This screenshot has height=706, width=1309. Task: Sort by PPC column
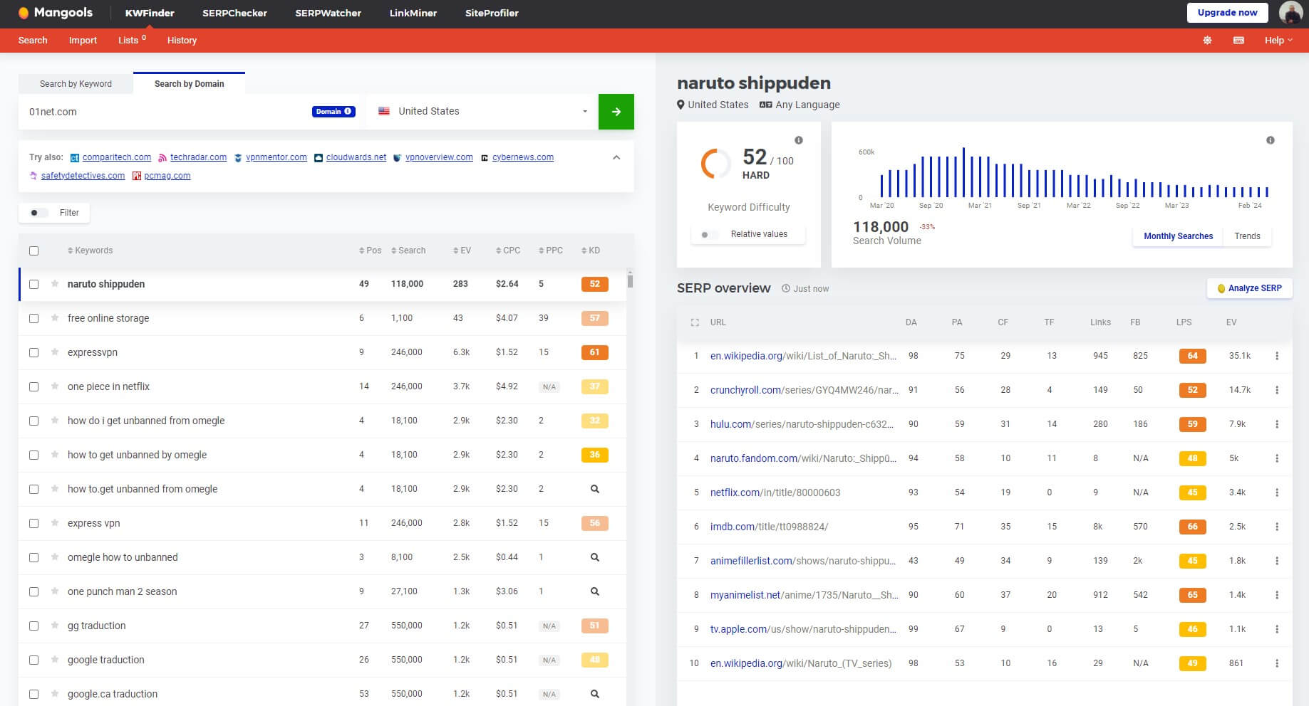pos(551,251)
